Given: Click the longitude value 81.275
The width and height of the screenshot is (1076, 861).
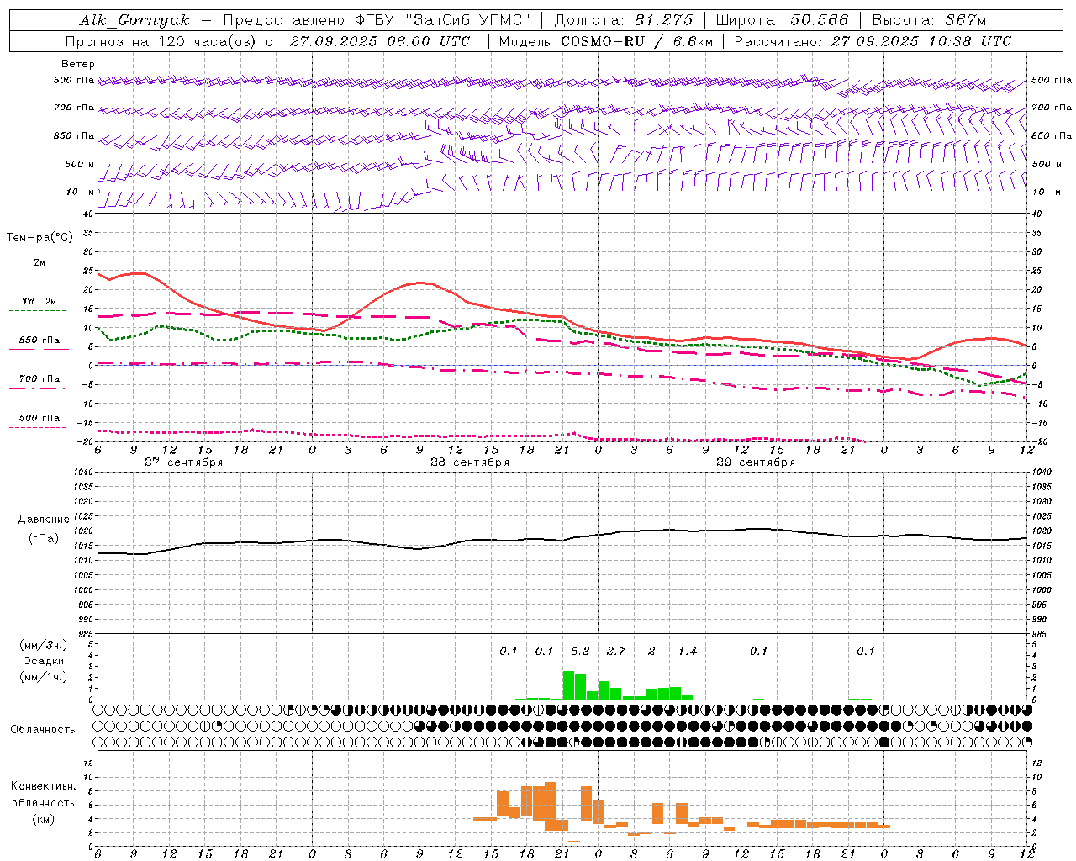Looking at the screenshot, I should [664, 20].
